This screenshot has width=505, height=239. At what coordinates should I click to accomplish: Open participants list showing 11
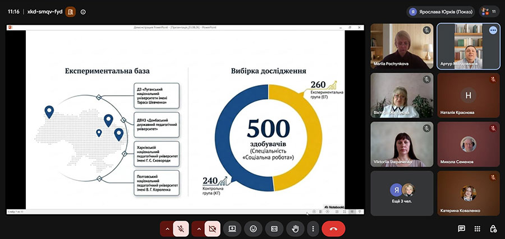click(489, 12)
